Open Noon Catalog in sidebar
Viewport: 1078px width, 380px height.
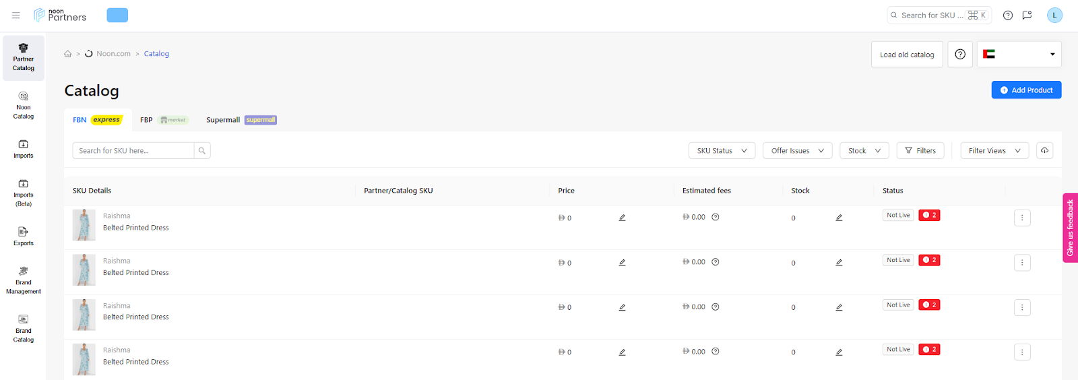pos(24,106)
